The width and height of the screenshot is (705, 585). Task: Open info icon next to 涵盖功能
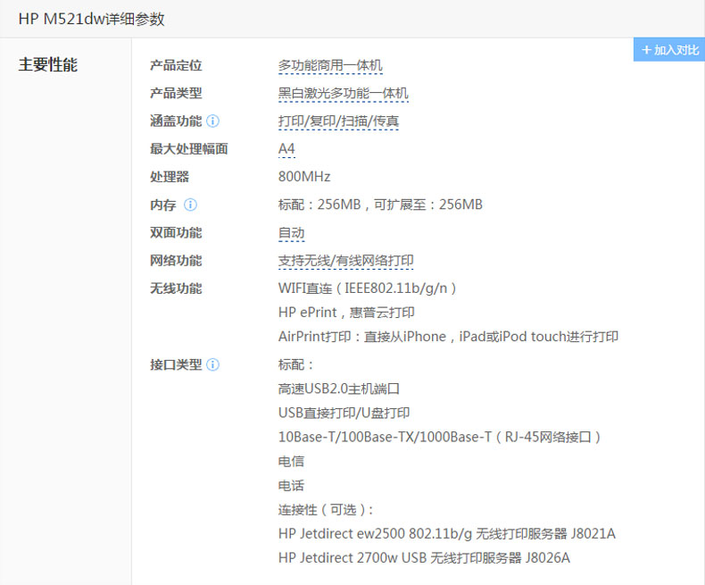click(x=213, y=121)
